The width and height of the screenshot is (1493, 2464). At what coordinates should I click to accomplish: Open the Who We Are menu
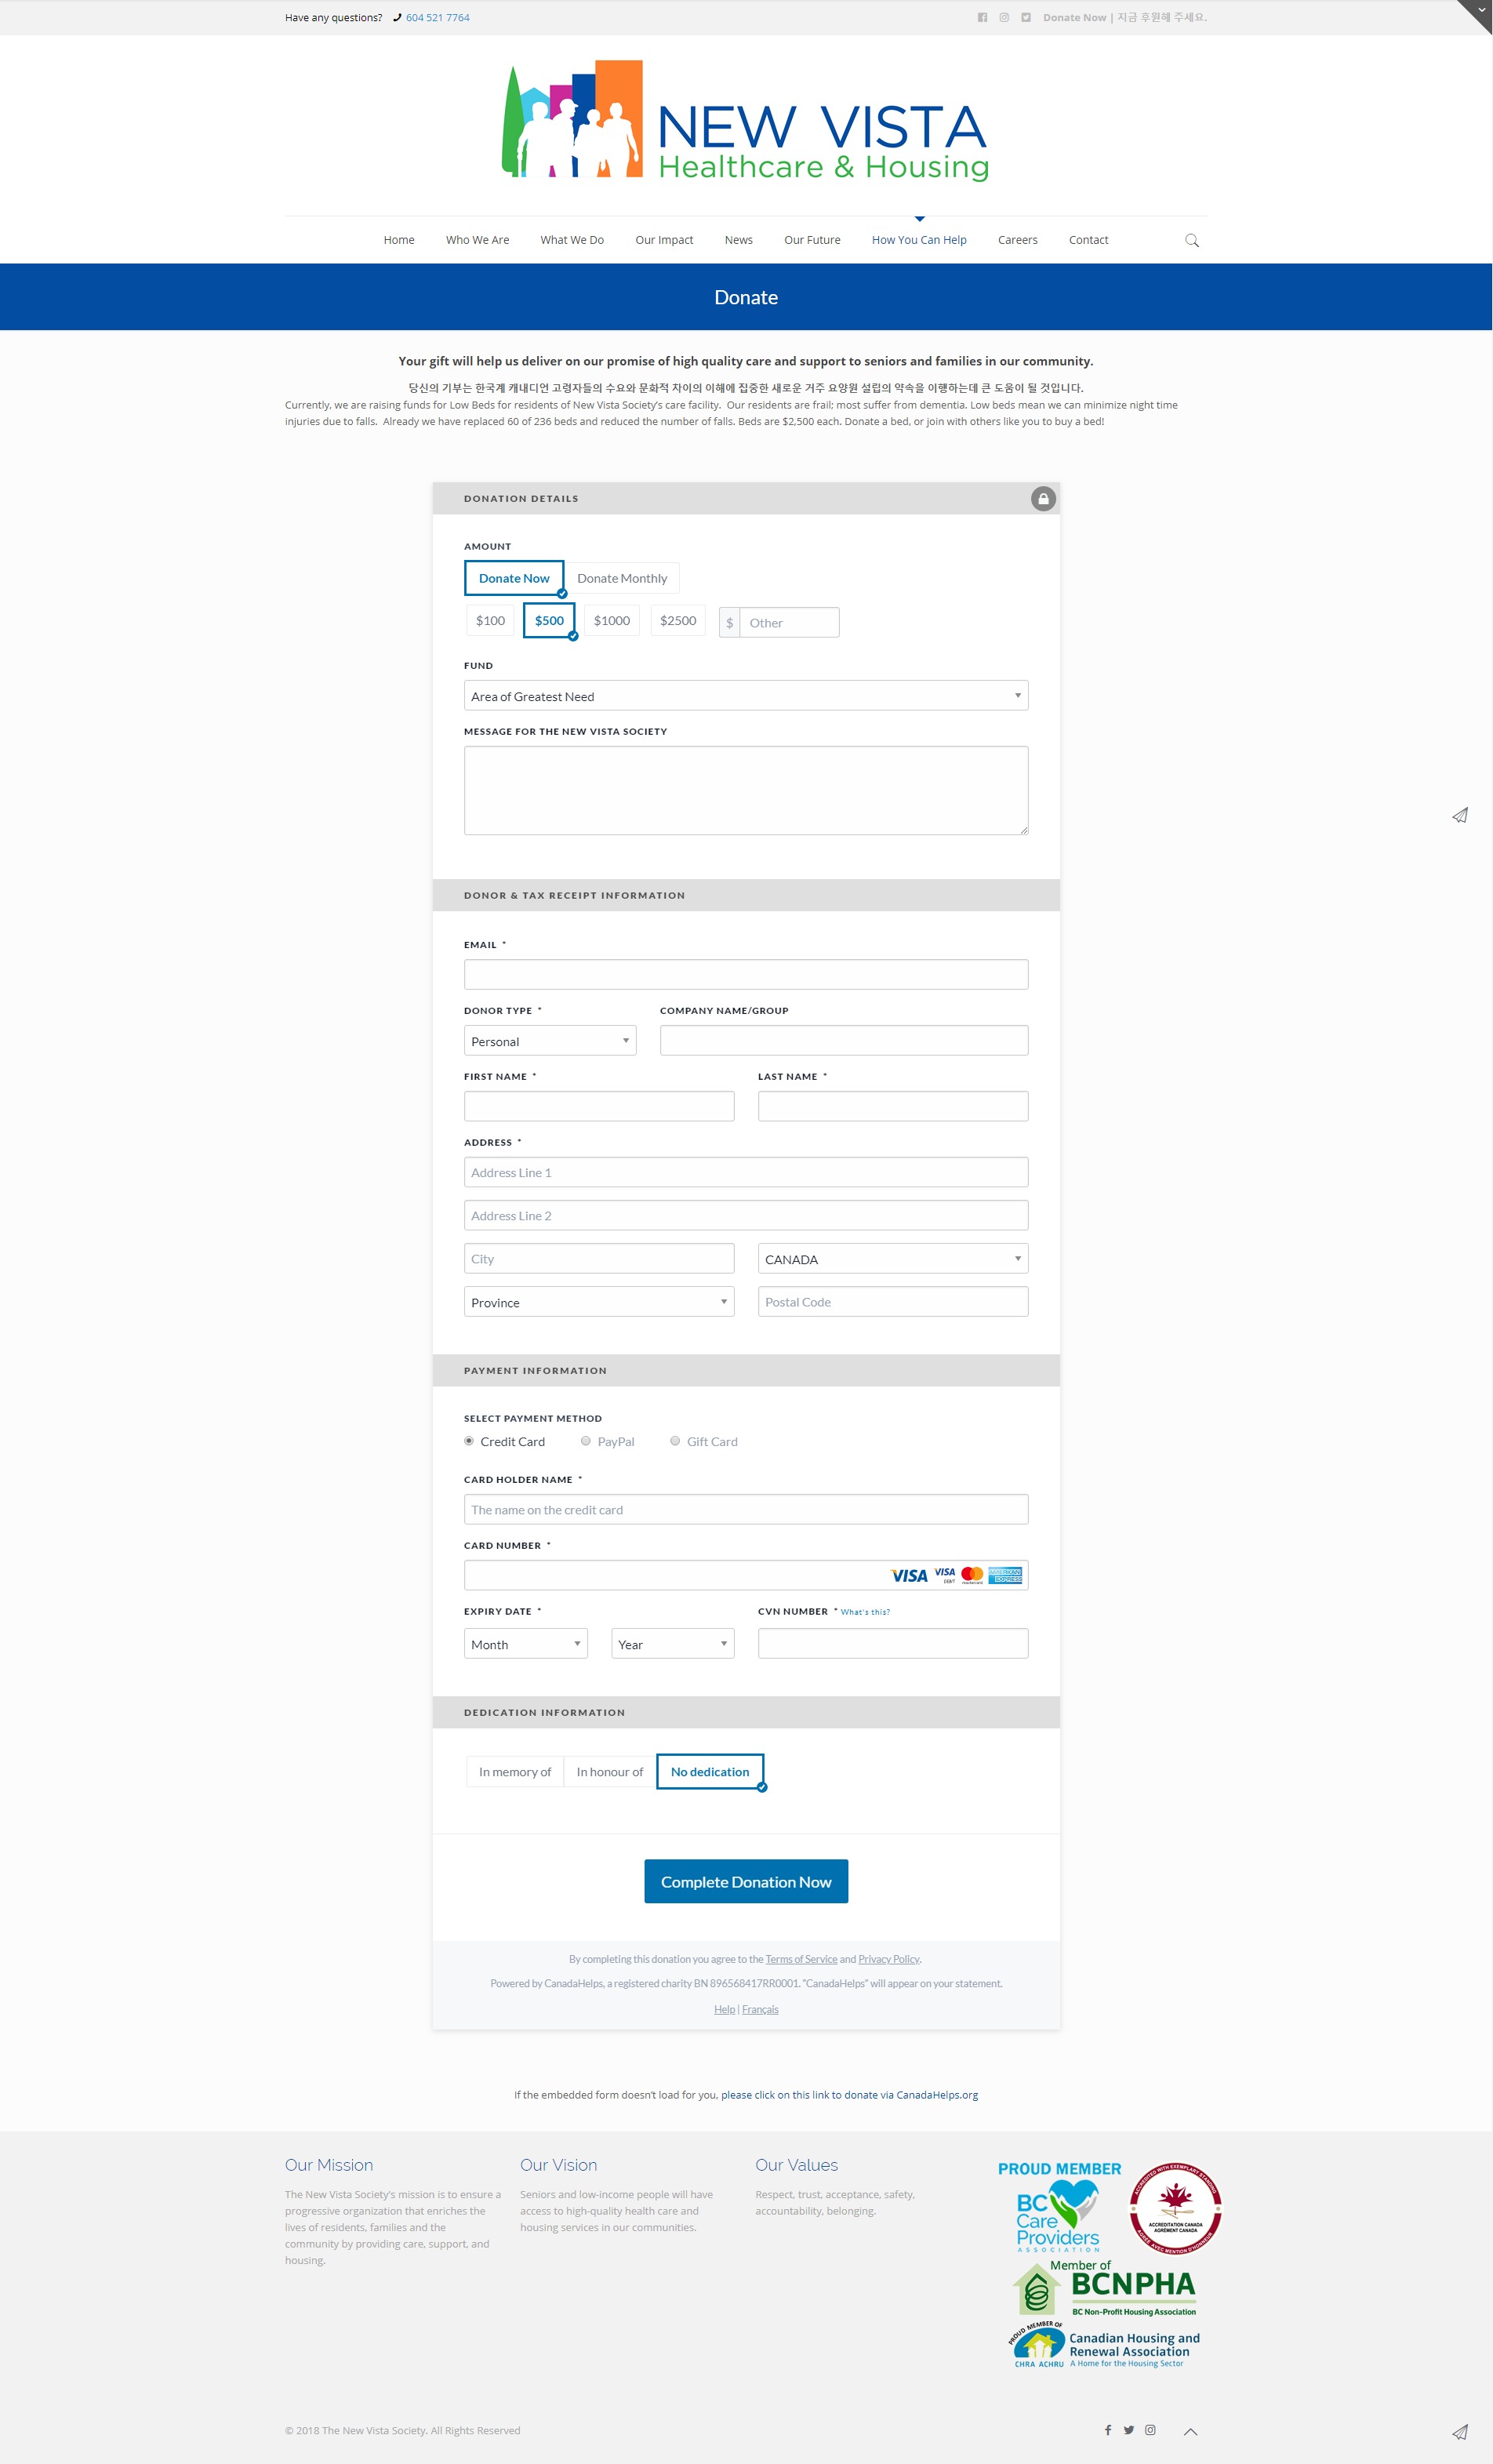477,240
